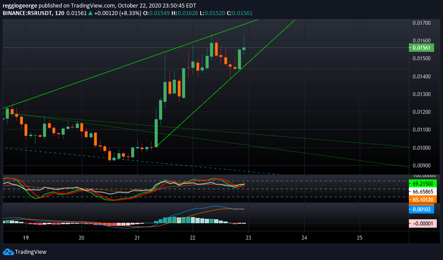
Task: Click the white indicator value 66.65865
Action: click(x=423, y=192)
